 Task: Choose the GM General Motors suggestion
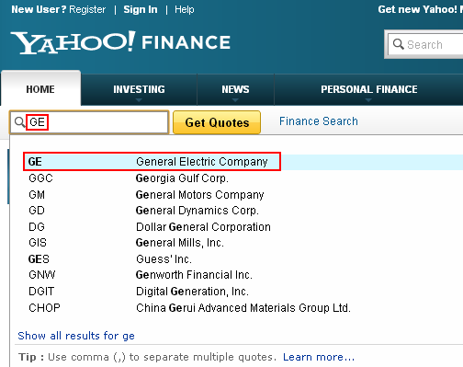(243, 195)
